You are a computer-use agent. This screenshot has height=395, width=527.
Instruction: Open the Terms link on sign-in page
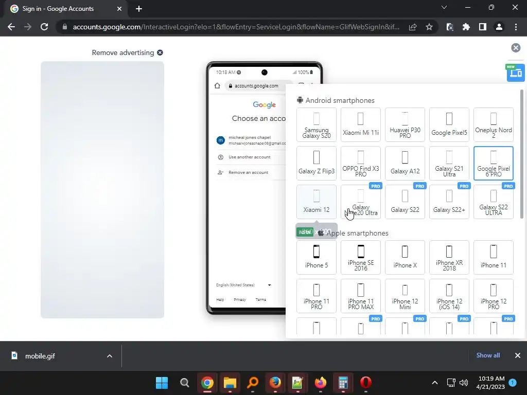tap(261, 300)
